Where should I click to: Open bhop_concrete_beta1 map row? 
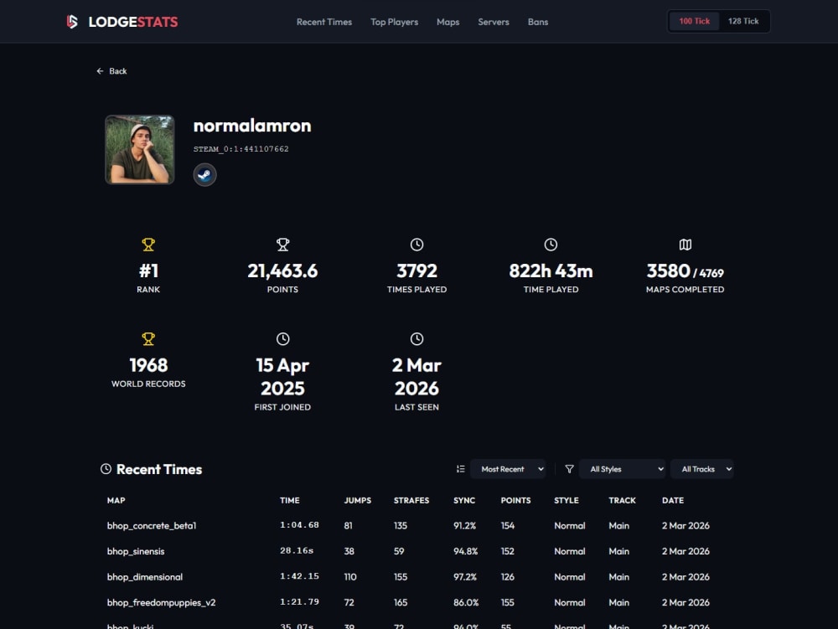coord(419,525)
